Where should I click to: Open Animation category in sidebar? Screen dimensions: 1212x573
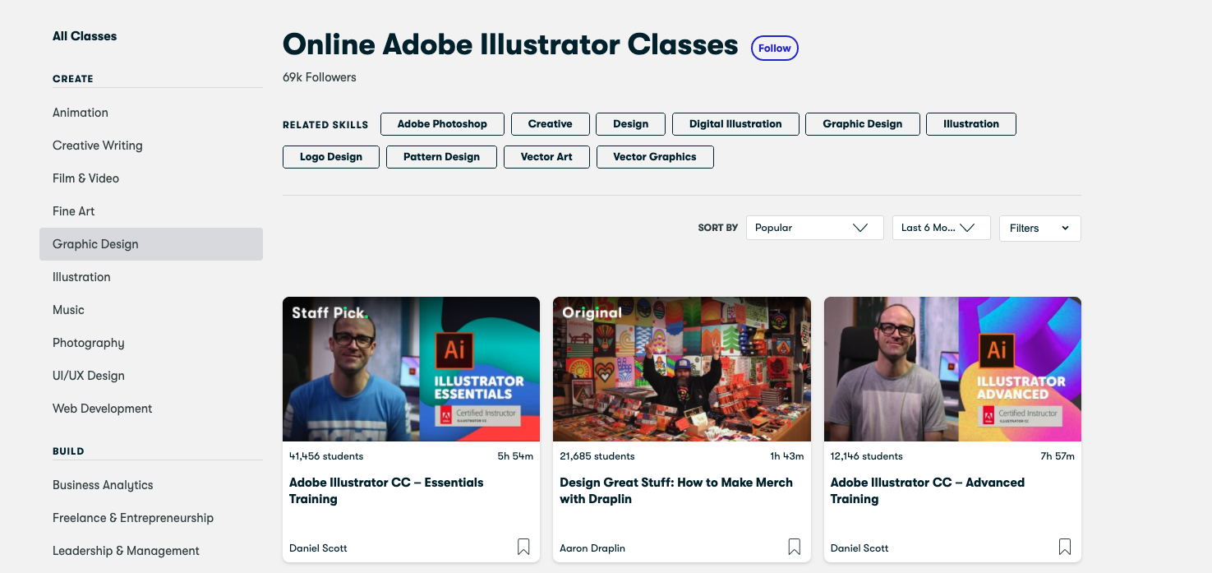click(x=81, y=113)
